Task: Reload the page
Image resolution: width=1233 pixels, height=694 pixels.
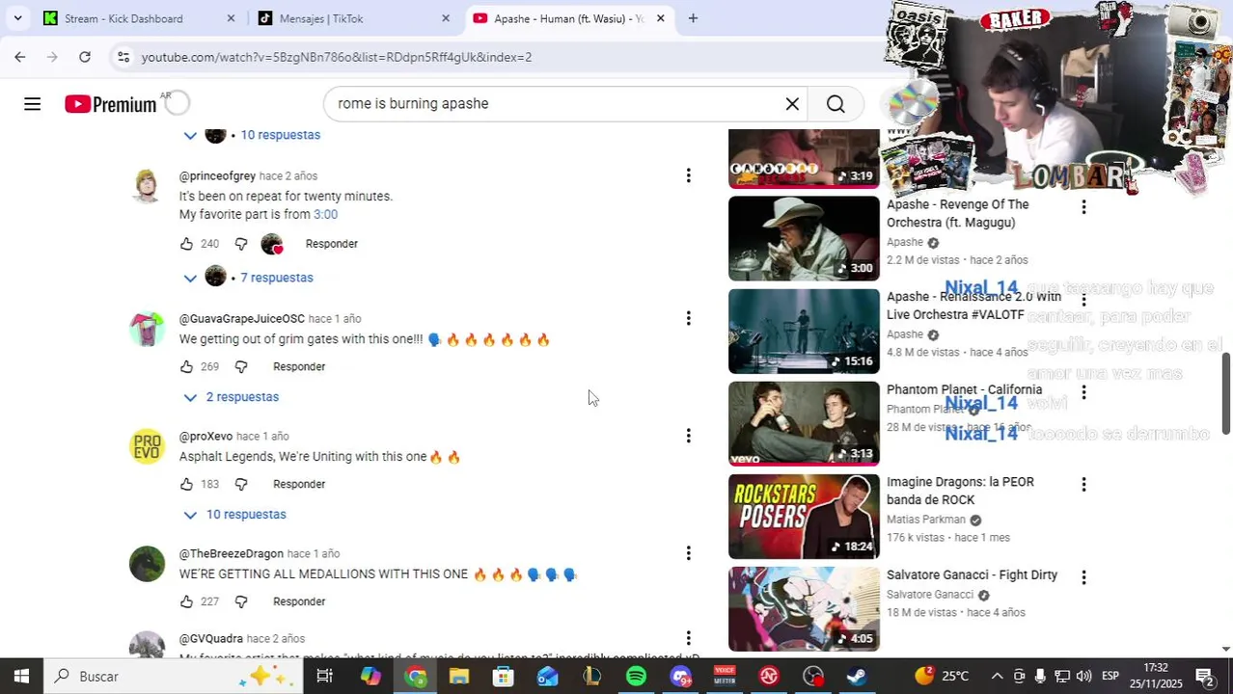Action: 85,57
